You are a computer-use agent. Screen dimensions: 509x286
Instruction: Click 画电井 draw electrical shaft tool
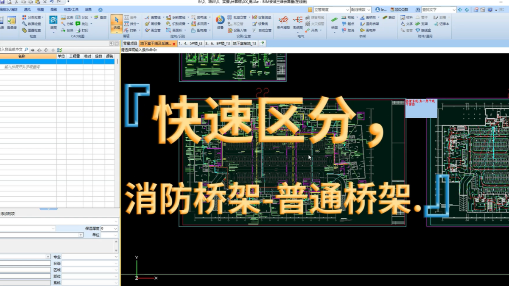tap(368, 31)
